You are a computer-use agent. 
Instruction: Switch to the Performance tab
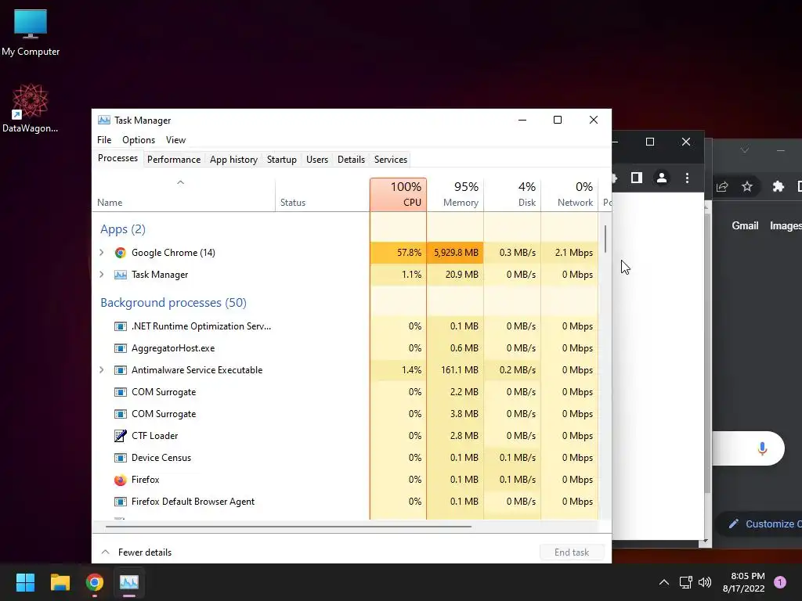pos(174,160)
